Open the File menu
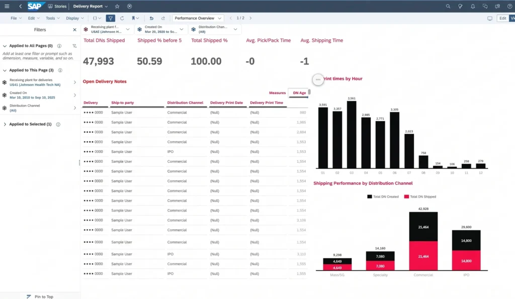 [16, 19]
